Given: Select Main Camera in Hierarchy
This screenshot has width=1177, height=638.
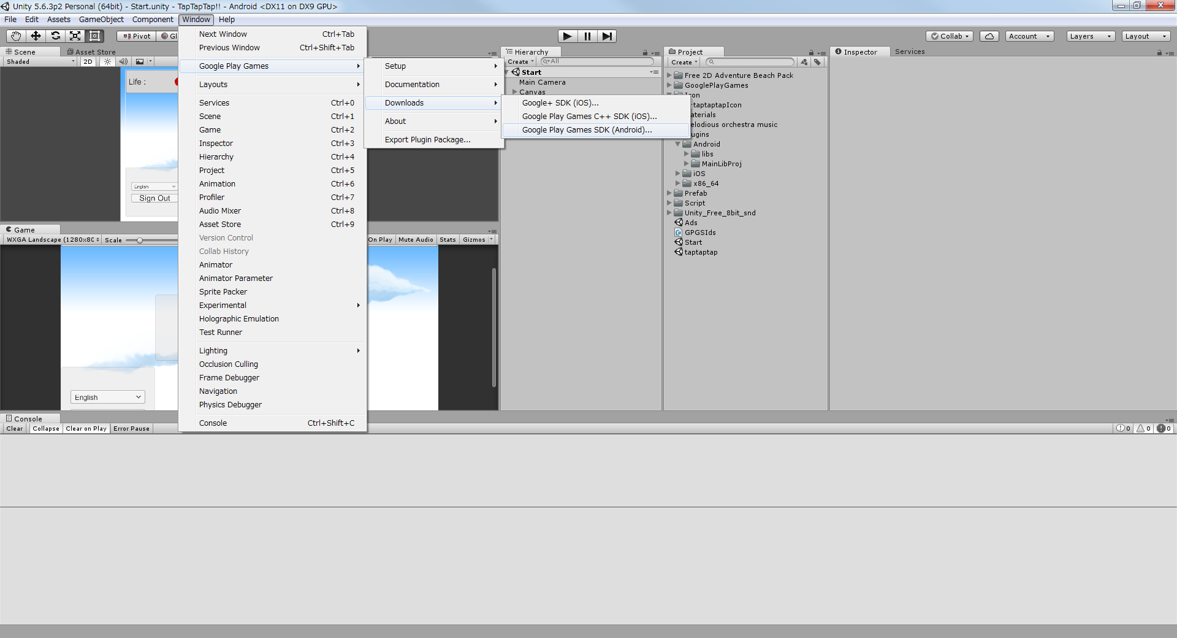Looking at the screenshot, I should (542, 82).
